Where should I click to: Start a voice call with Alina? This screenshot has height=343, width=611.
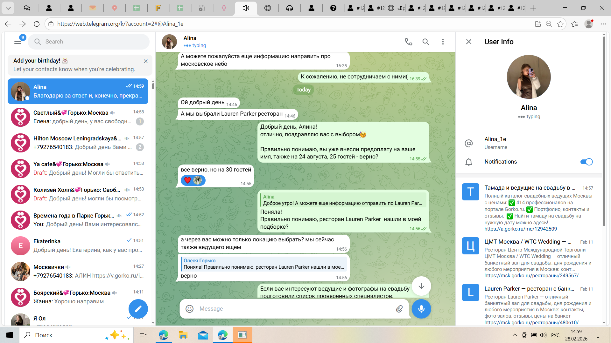point(408,42)
